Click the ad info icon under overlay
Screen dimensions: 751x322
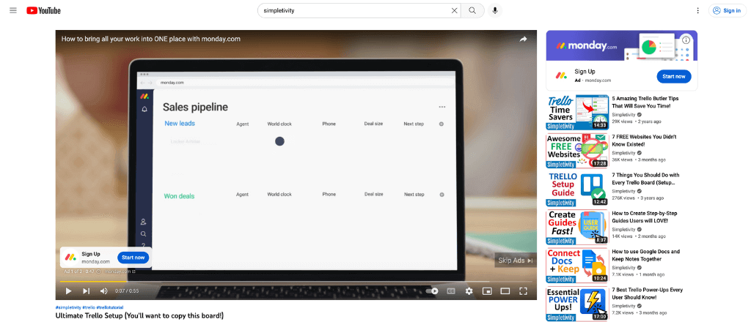tap(98, 272)
